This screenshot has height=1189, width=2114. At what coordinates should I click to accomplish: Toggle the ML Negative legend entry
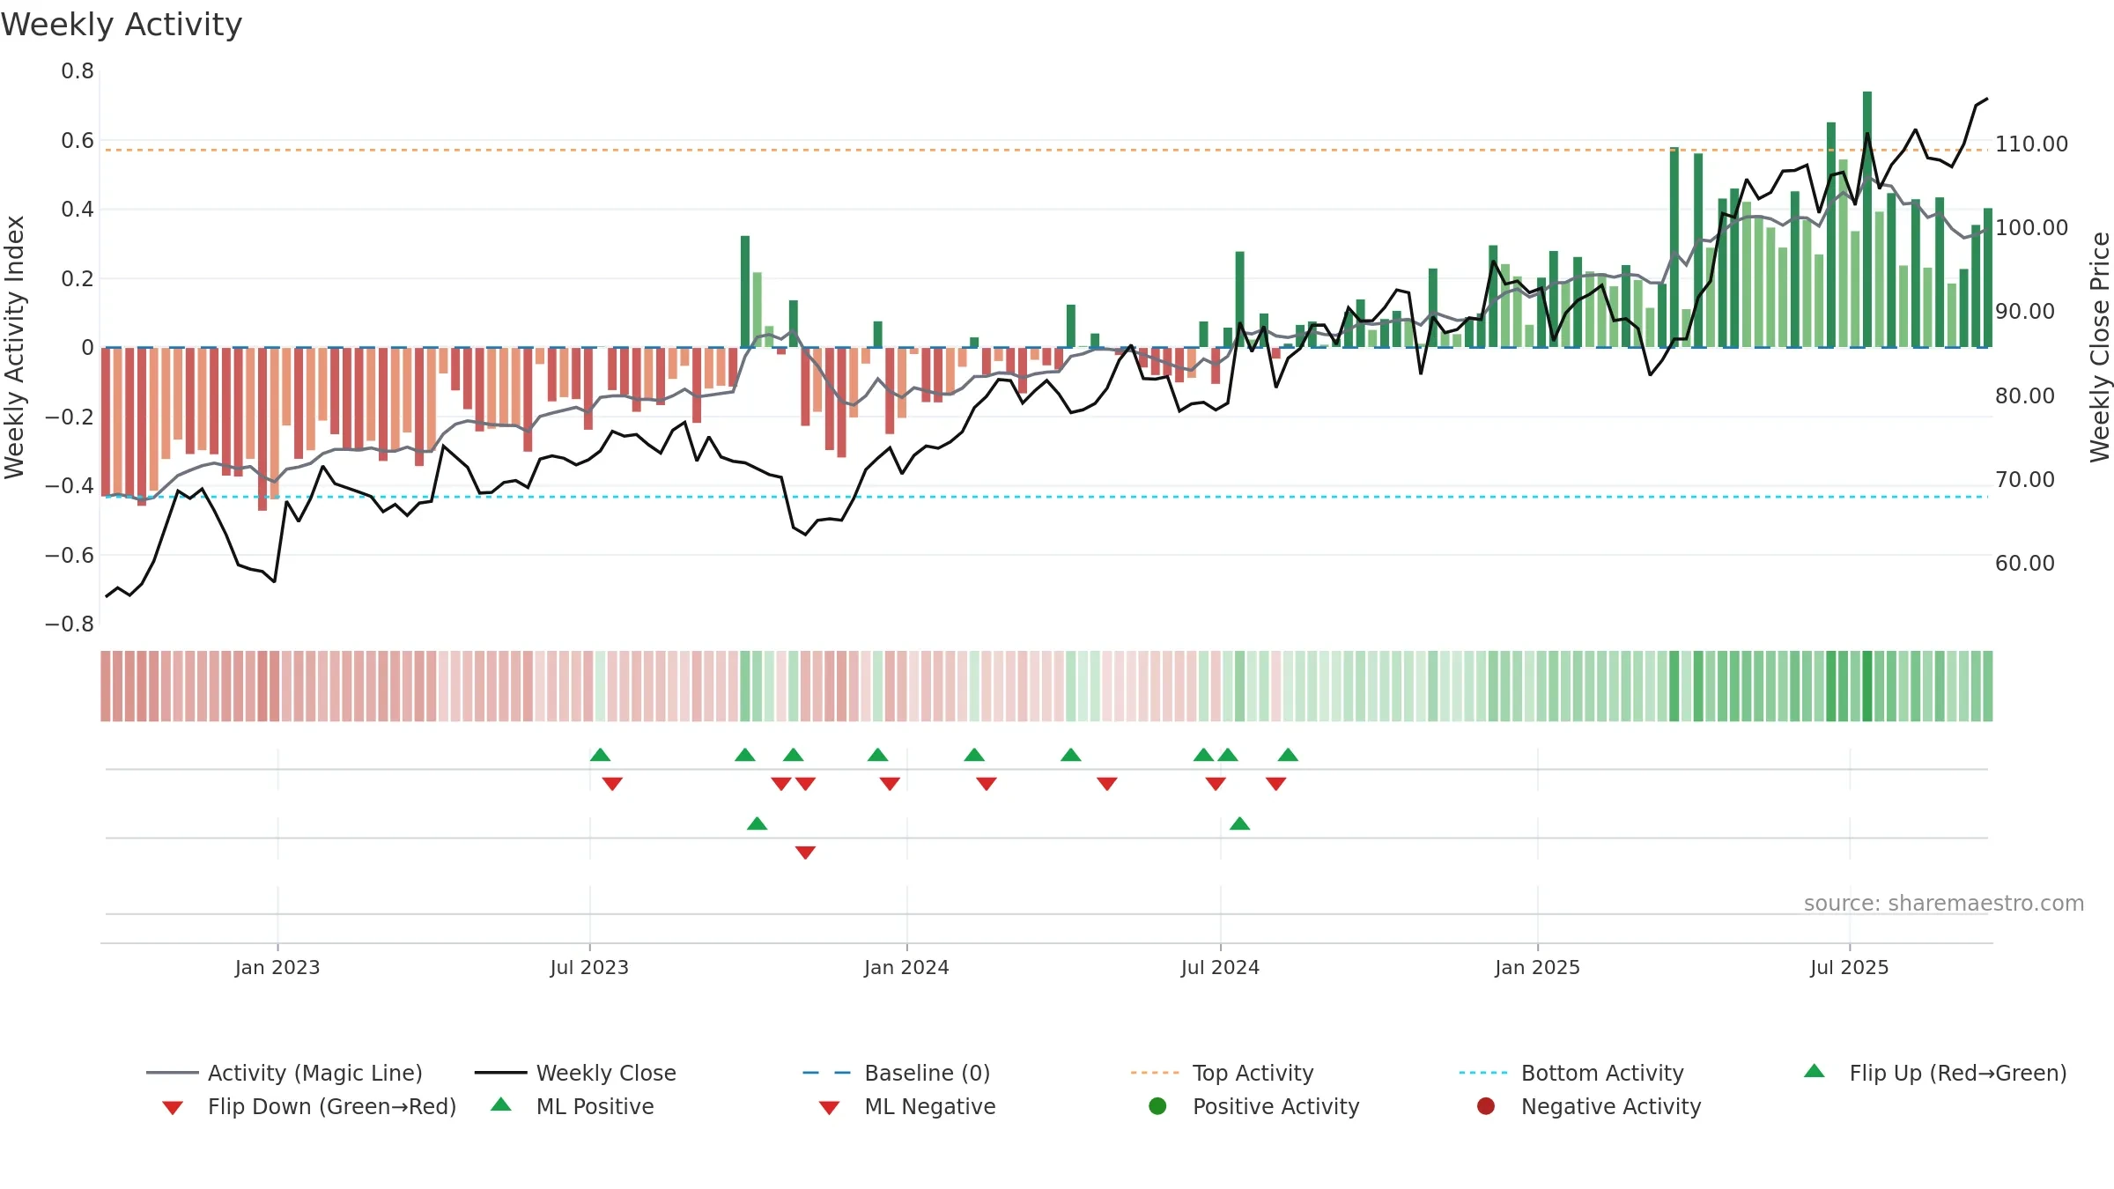click(x=906, y=1106)
